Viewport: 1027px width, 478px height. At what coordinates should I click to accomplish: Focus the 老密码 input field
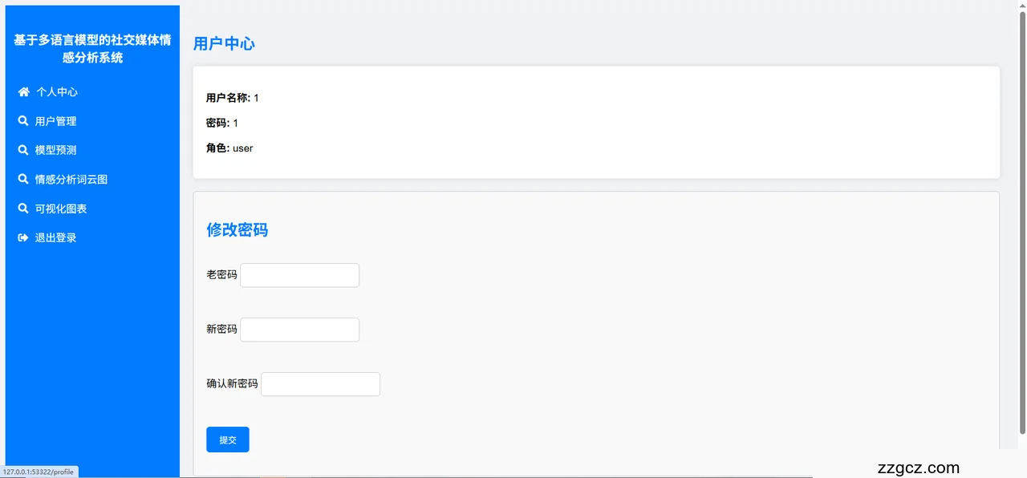(x=299, y=275)
